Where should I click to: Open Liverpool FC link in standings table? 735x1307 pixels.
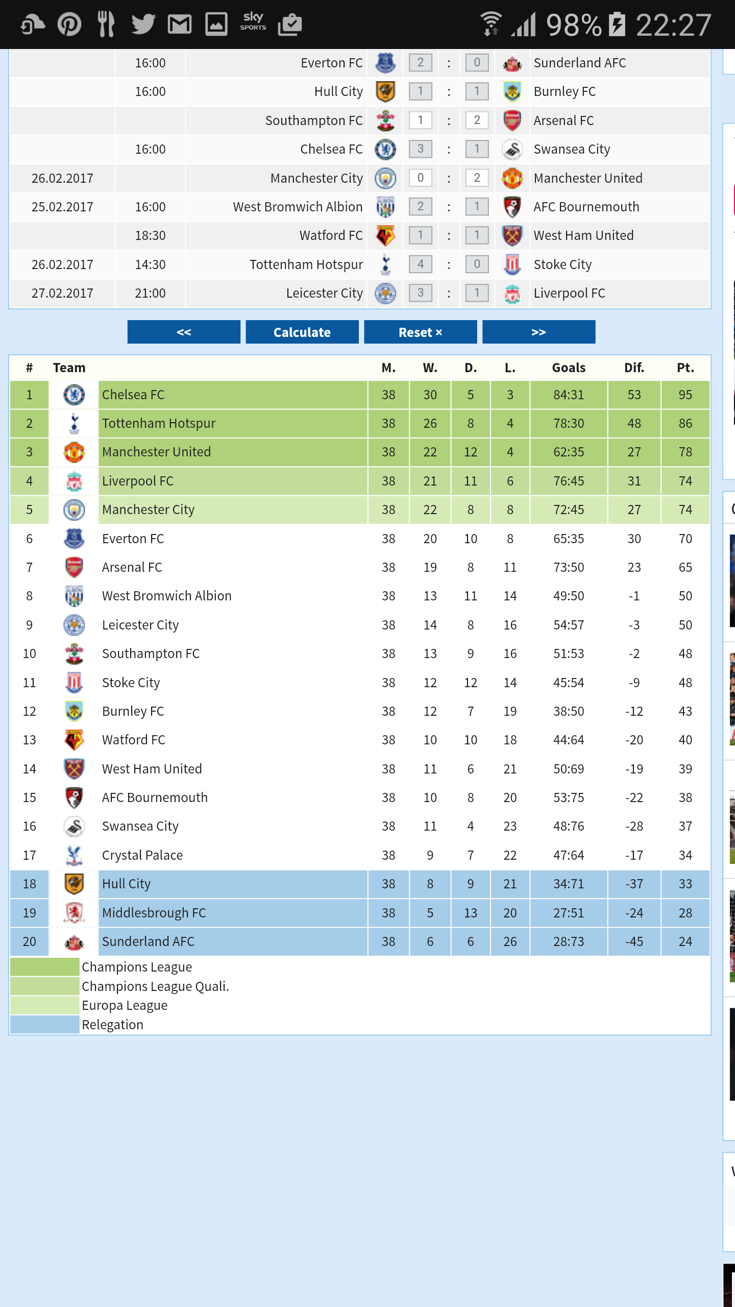click(138, 481)
